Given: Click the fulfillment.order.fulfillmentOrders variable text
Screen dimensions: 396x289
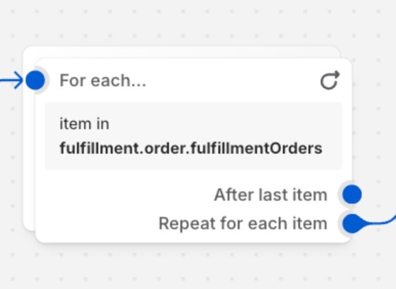Looking at the screenshot, I should point(191,148).
